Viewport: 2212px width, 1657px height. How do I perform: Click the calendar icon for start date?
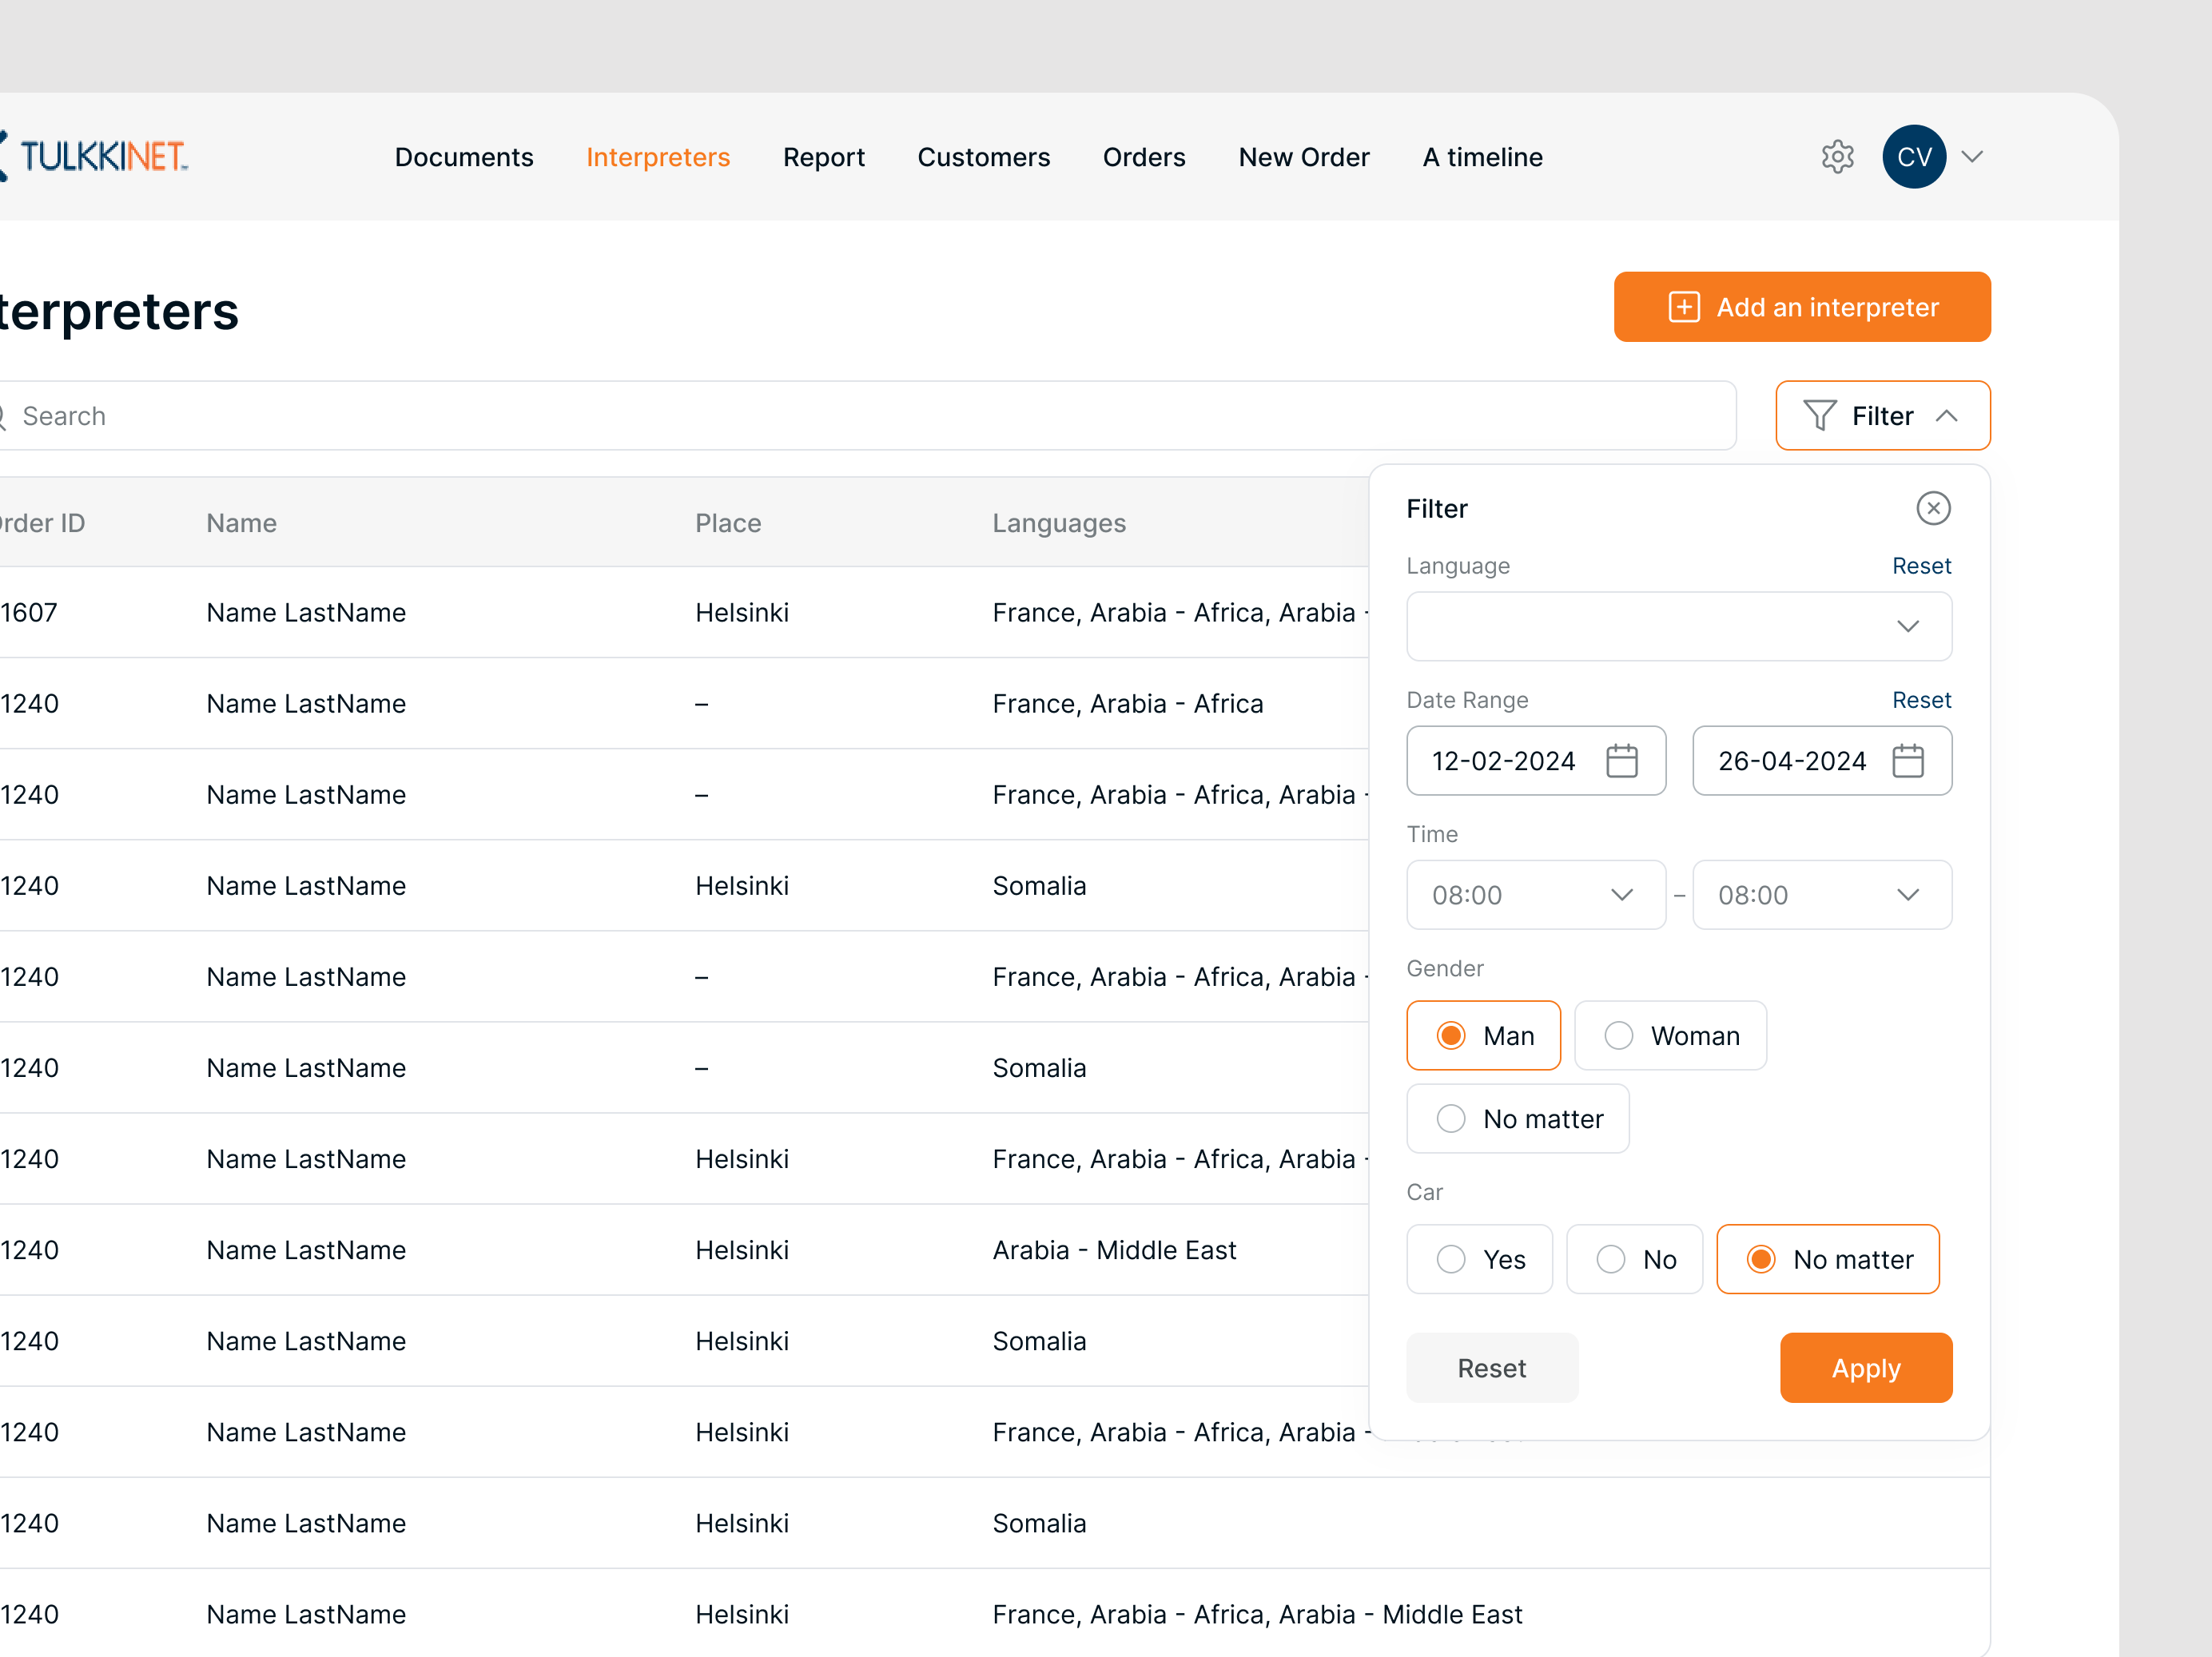[x=1622, y=760]
